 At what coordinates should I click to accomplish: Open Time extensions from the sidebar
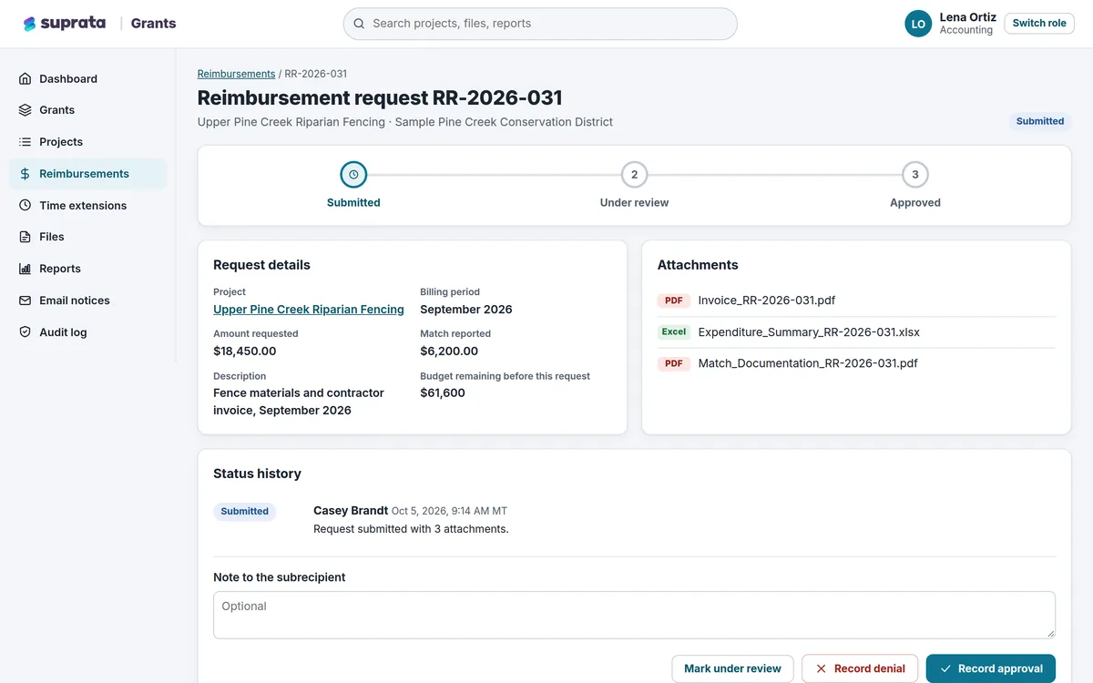point(88,206)
